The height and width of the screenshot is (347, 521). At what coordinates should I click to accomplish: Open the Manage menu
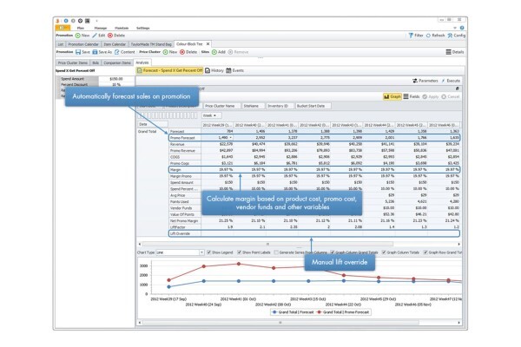pyautogui.click(x=101, y=28)
